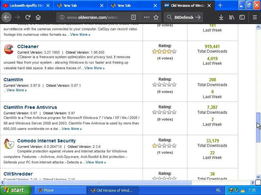The height and width of the screenshot is (195, 261).
Task: Go back to the previous page
Action: (7, 17)
